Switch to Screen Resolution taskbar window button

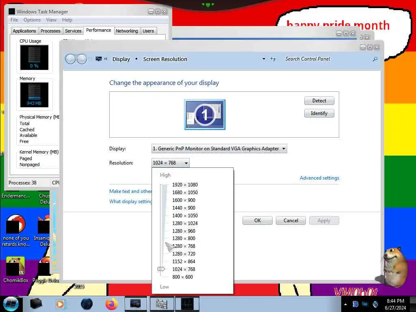(x=136, y=304)
